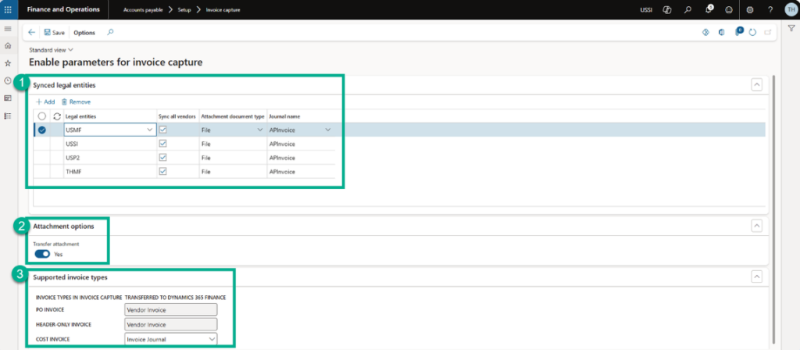Click the search icon in action pane
This screenshot has width=800, height=350.
coord(110,32)
